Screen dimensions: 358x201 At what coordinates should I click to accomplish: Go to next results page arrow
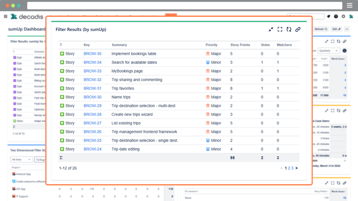[297, 168]
